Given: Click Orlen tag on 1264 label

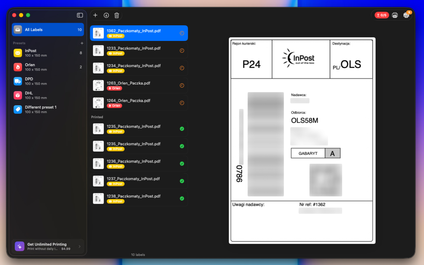Looking at the screenshot, I should [115, 106].
